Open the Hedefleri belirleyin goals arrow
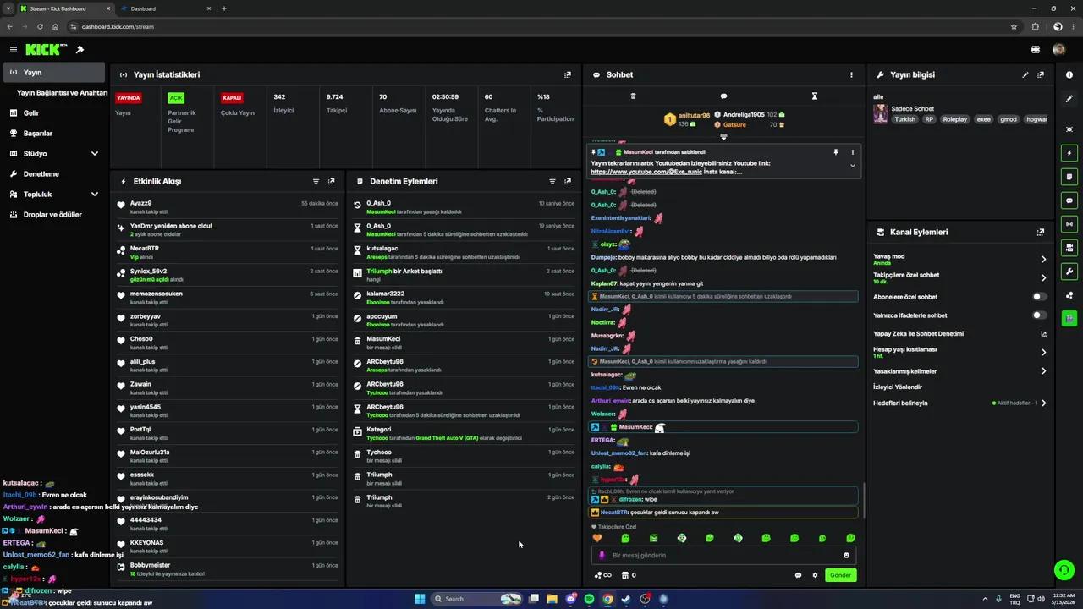 [1043, 403]
